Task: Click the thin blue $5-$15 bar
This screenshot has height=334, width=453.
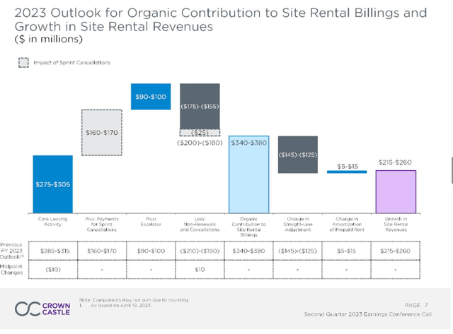Action: (346, 172)
